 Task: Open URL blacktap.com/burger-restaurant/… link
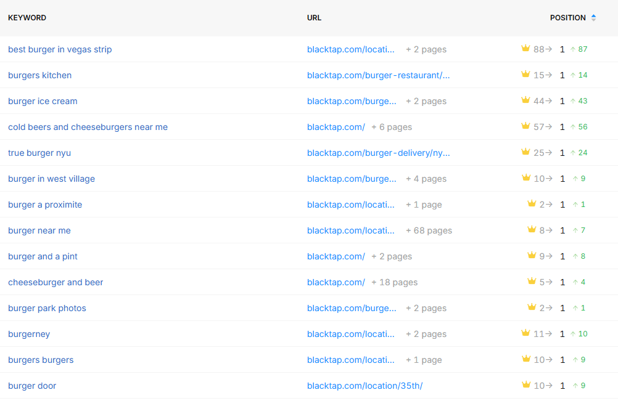[378, 75]
